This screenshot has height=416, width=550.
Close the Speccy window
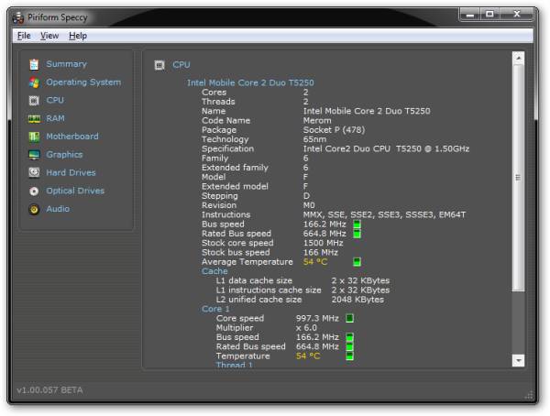[x=517, y=15]
